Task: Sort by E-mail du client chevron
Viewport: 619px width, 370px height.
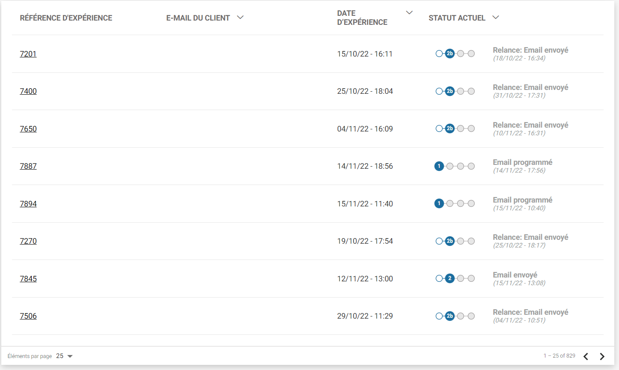Action: coord(240,18)
